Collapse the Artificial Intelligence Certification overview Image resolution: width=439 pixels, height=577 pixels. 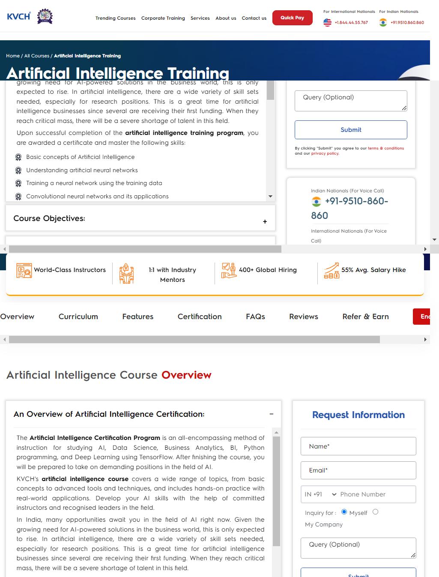pos(271,414)
